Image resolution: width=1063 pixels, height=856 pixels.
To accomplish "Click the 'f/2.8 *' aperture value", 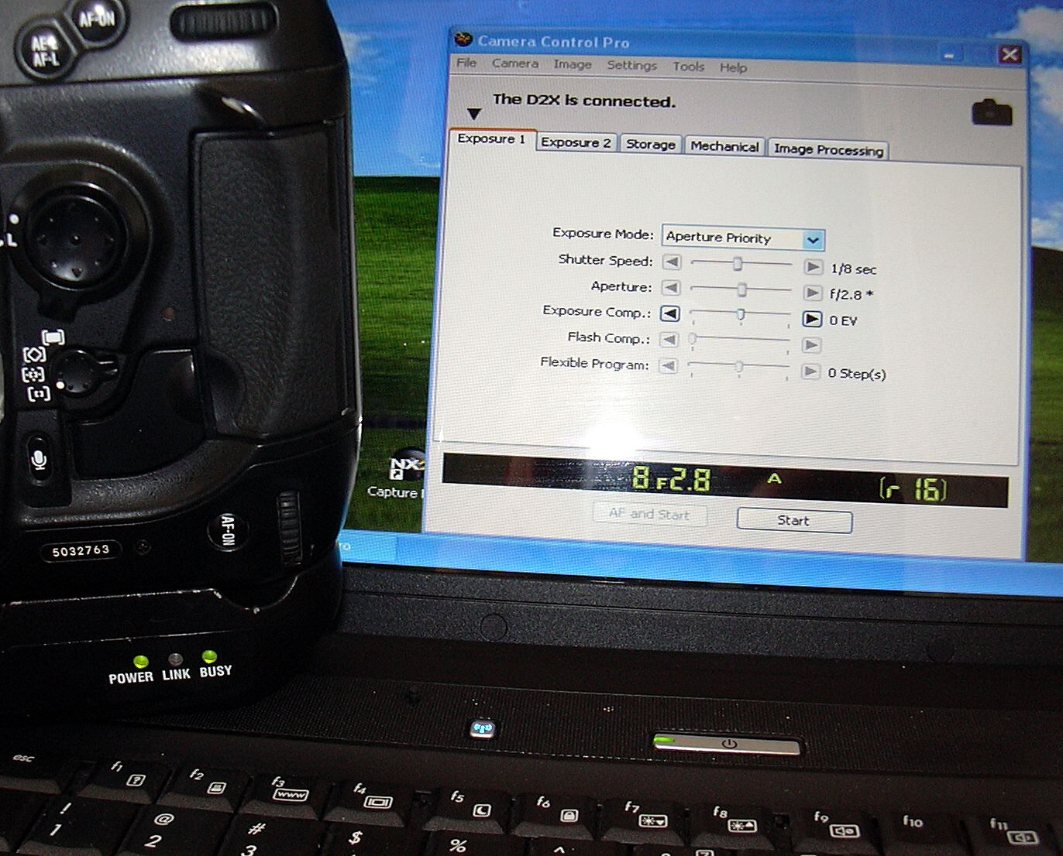I will (851, 295).
